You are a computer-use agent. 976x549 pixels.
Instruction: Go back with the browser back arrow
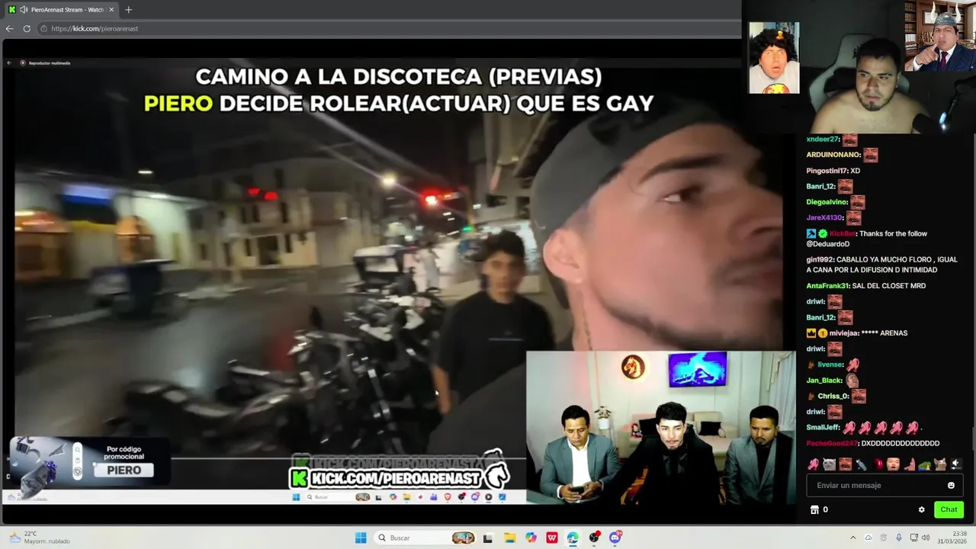pyautogui.click(x=10, y=28)
